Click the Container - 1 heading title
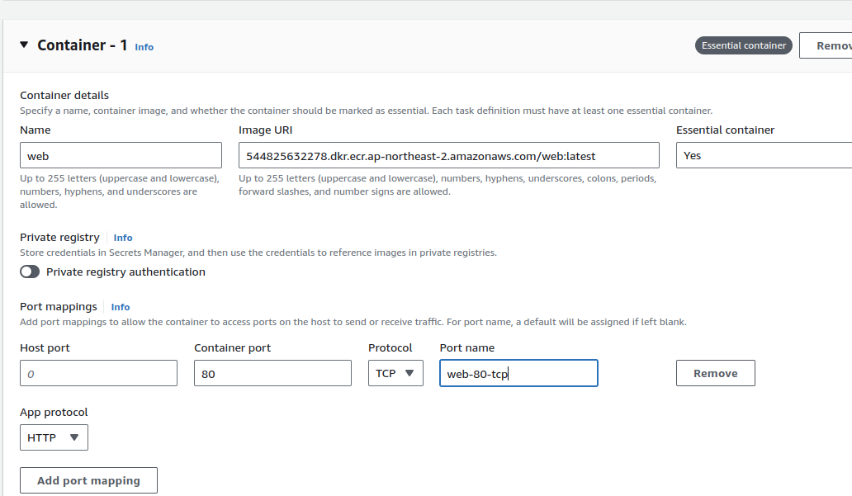The width and height of the screenshot is (852, 496). click(82, 45)
